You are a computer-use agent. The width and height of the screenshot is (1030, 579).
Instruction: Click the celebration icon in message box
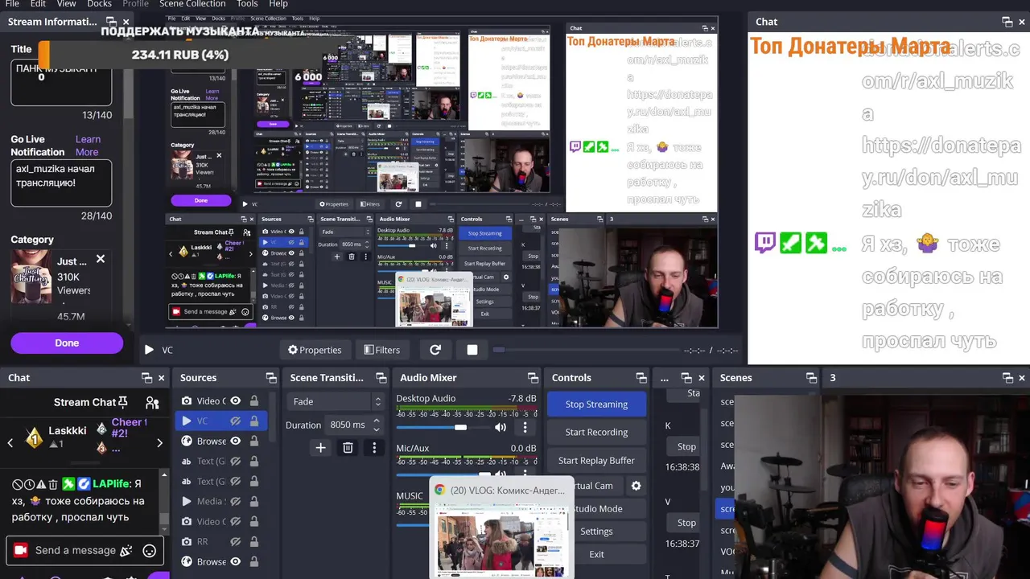[126, 551]
